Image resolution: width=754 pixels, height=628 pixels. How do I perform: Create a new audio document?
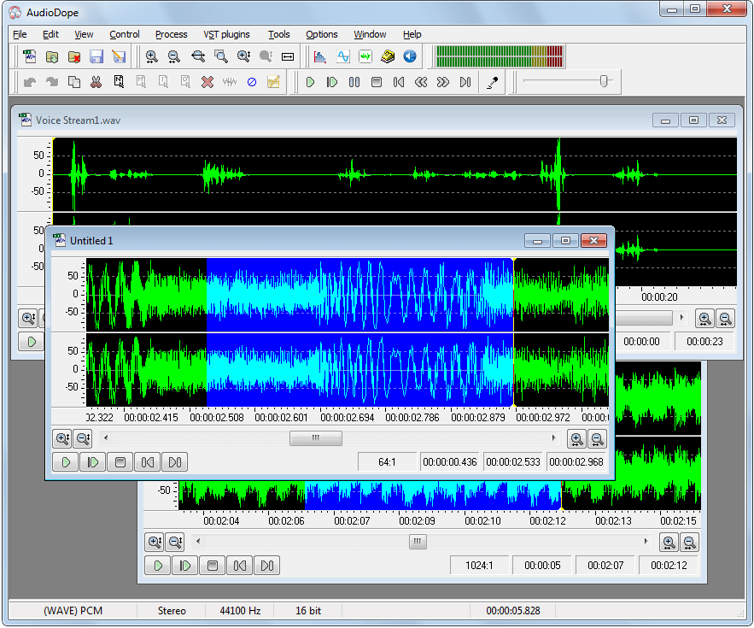[30, 56]
